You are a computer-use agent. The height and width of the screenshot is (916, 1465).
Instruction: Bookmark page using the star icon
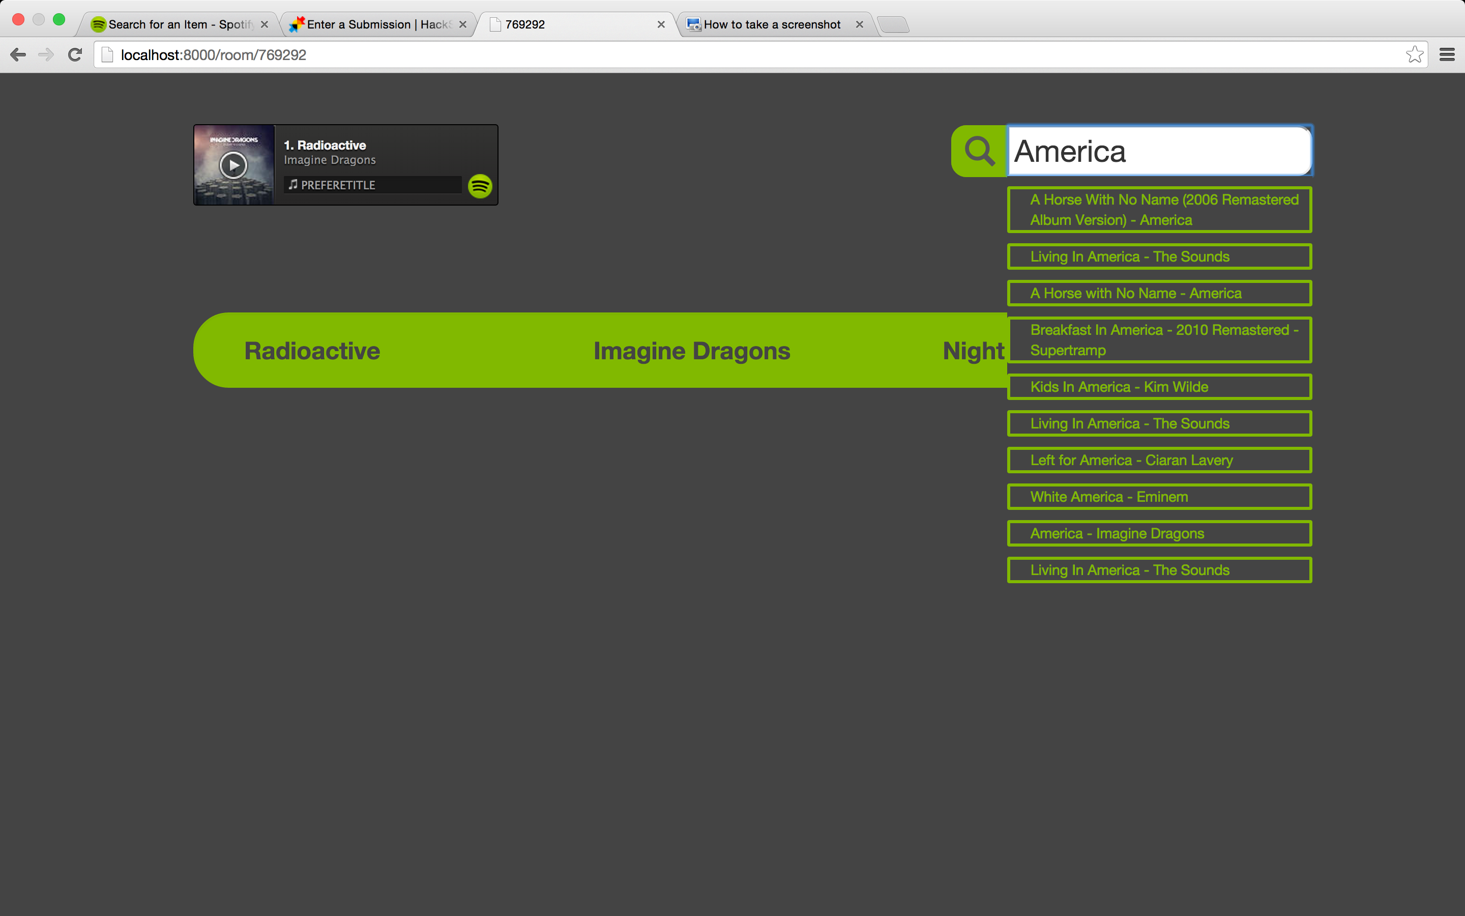coord(1414,55)
